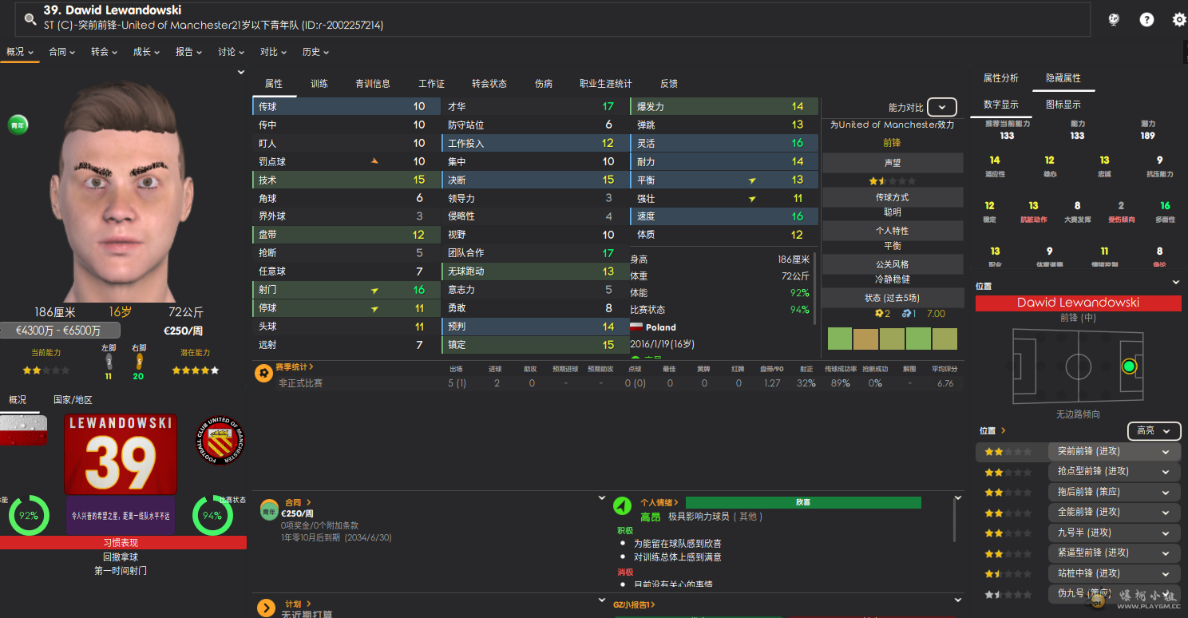Click the 94% match sharpness ring
1188x618 pixels.
(x=212, y=515)
